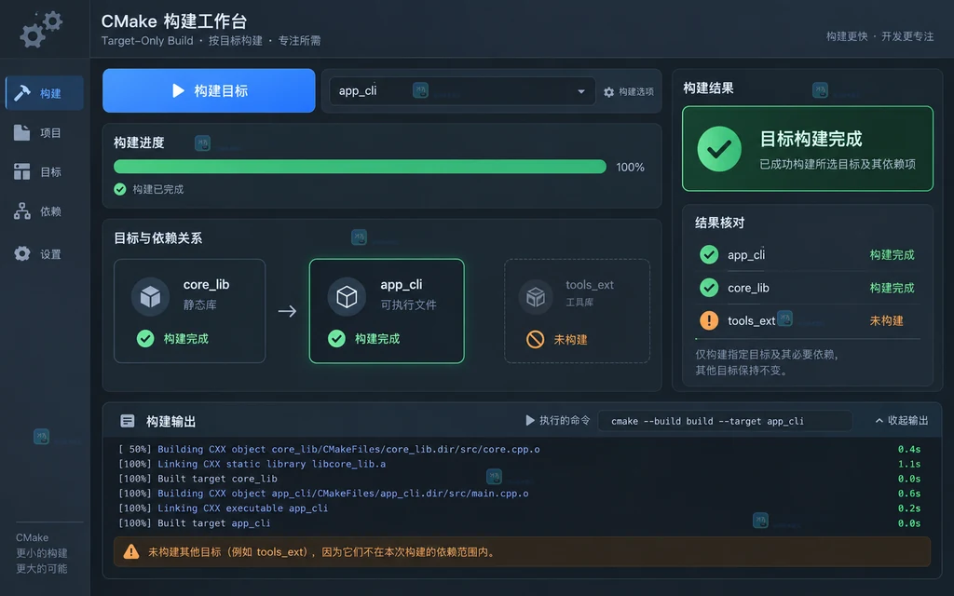The height and width of the screenshot is (596, 954).
Task: Click log line Building CXX object core_lib
Action: [x=329, y=449]
